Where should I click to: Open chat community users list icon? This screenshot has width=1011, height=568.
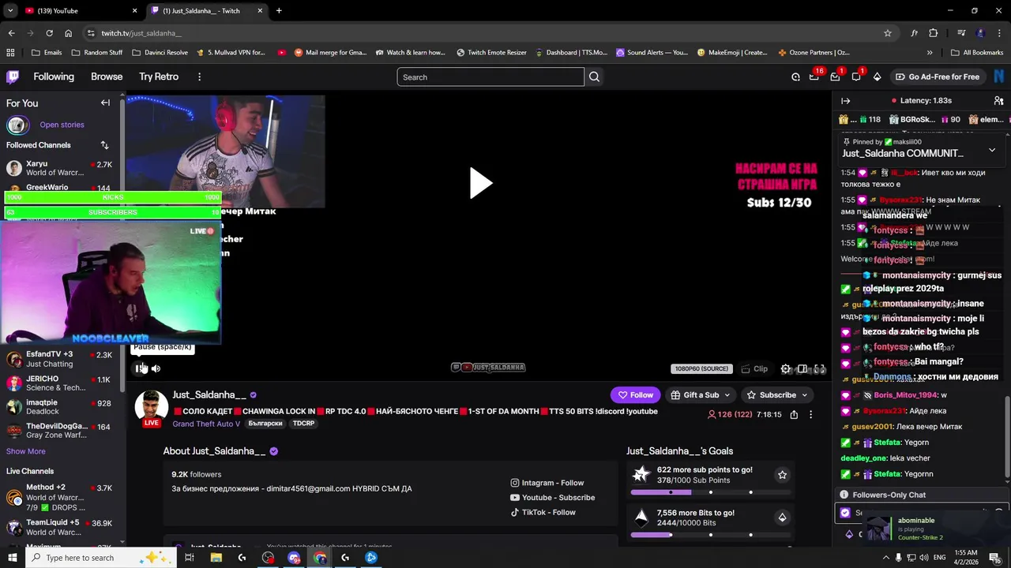tap(998, 101)
